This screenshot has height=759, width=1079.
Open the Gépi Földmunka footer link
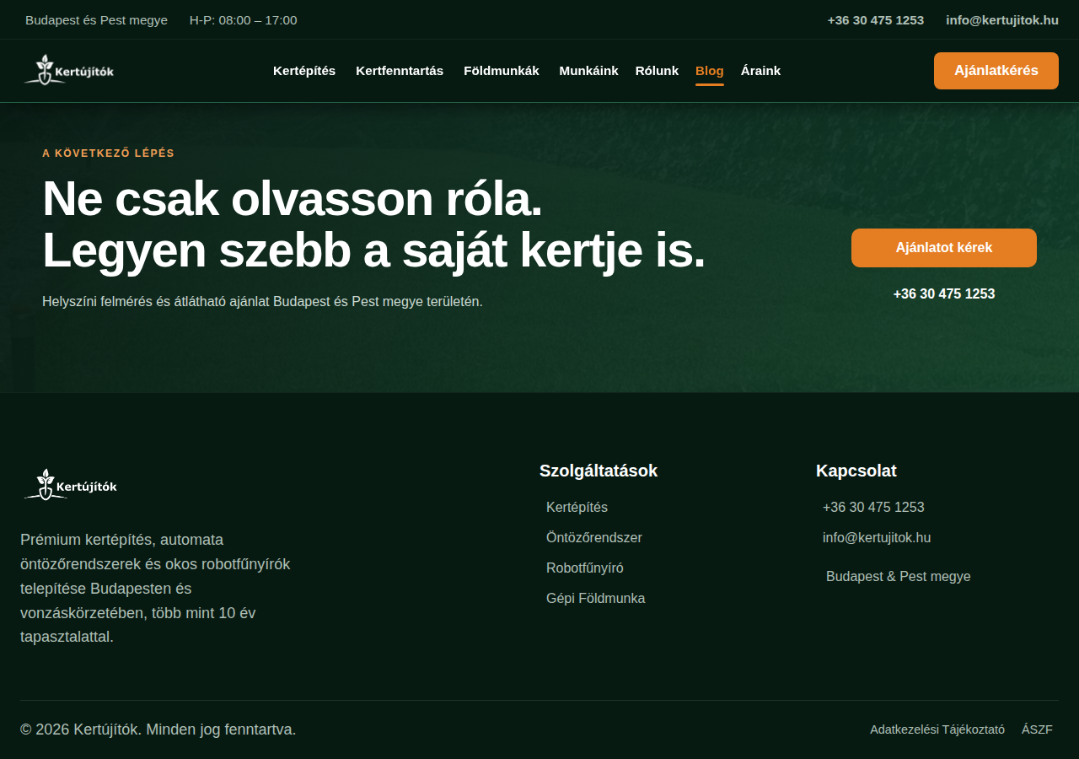click(x=596, y=599)
